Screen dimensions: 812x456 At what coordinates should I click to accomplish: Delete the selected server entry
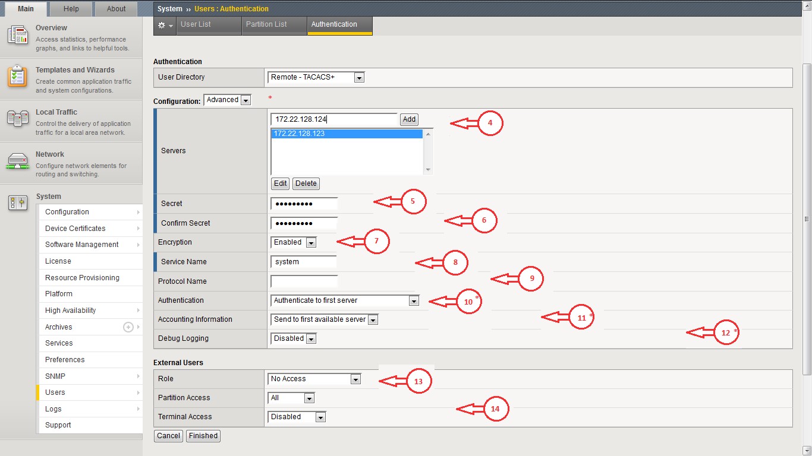[306, 183]
